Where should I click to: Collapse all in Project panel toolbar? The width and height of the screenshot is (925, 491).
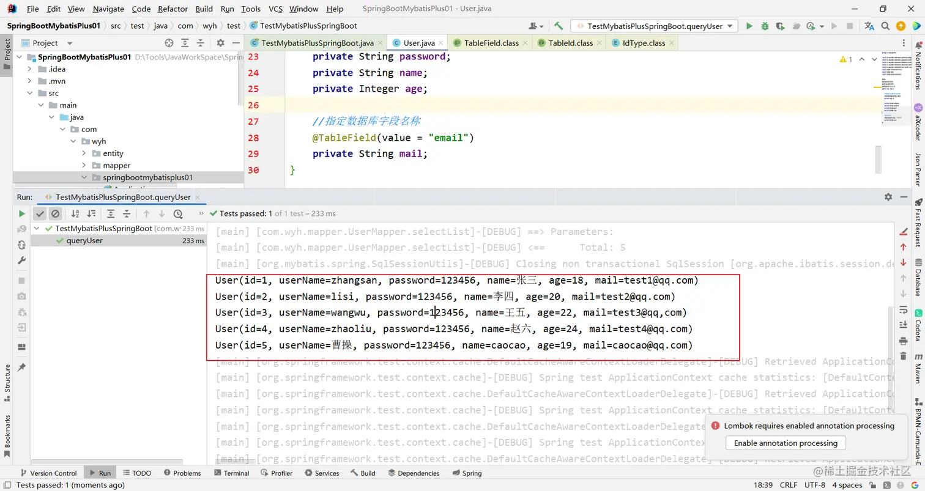point(200,43)
